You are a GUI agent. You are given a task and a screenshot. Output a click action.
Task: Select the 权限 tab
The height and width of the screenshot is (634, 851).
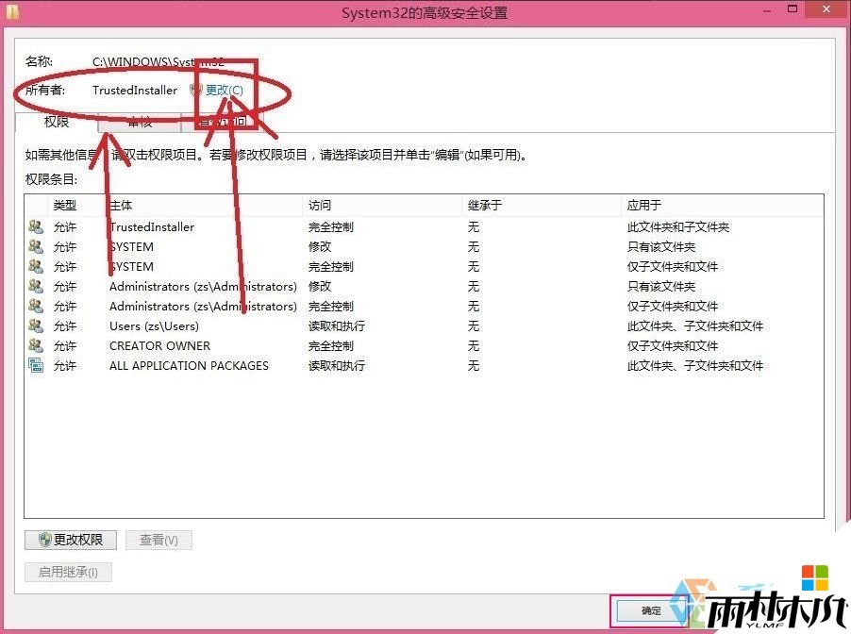point(57,121)
